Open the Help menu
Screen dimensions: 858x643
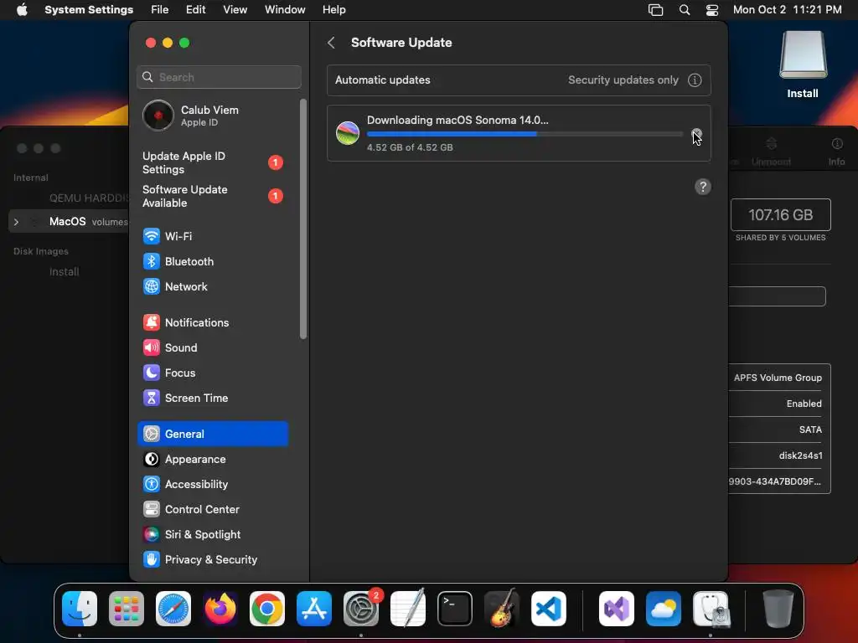point(333,10)
